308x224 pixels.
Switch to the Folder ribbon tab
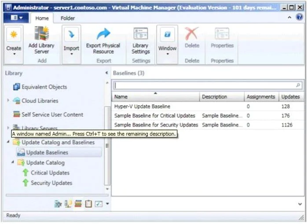pos(68,18)
